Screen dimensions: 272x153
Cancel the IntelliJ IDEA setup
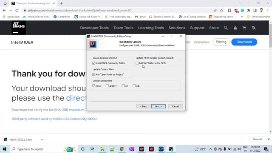tap(176, 106)
